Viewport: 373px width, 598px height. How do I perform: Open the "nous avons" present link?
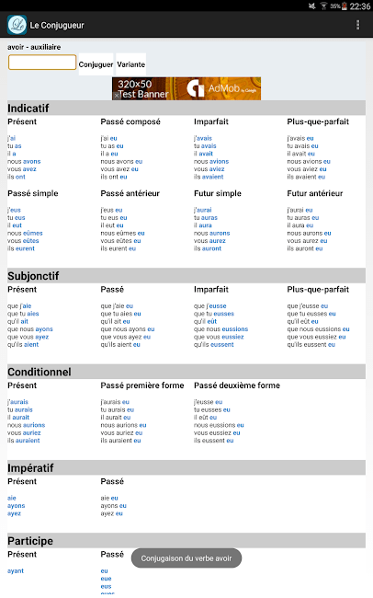pos(24,161)
